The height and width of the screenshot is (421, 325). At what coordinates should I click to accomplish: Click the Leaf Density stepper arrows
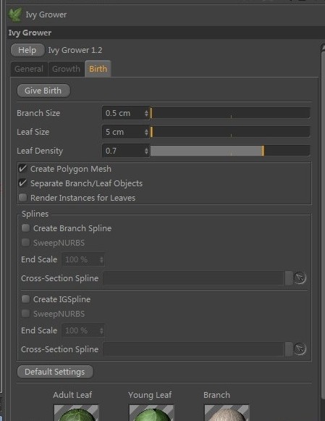146,151
